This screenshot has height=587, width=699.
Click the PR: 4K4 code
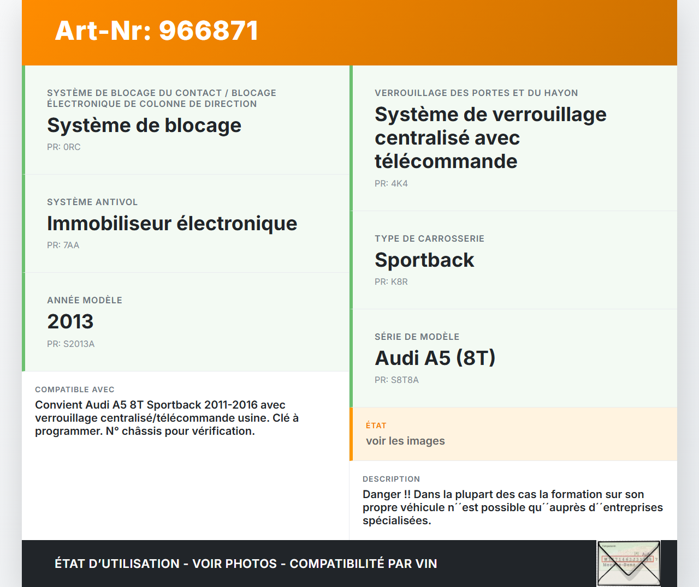(390, 183)
